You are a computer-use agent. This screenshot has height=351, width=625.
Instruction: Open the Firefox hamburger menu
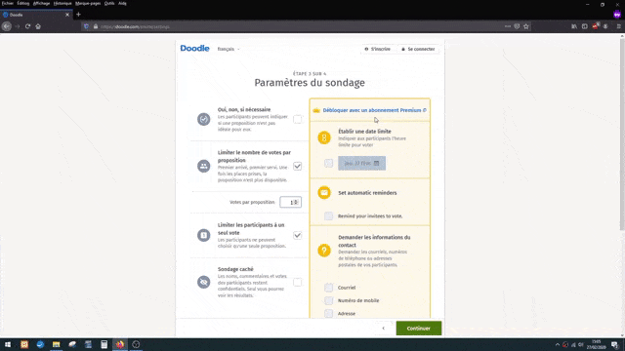(618, 26)
